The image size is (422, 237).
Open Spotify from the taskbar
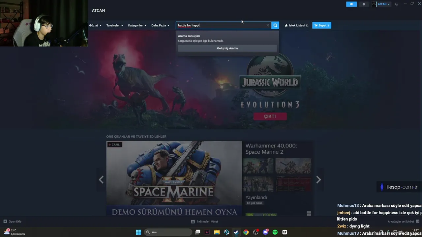[275, 232]
